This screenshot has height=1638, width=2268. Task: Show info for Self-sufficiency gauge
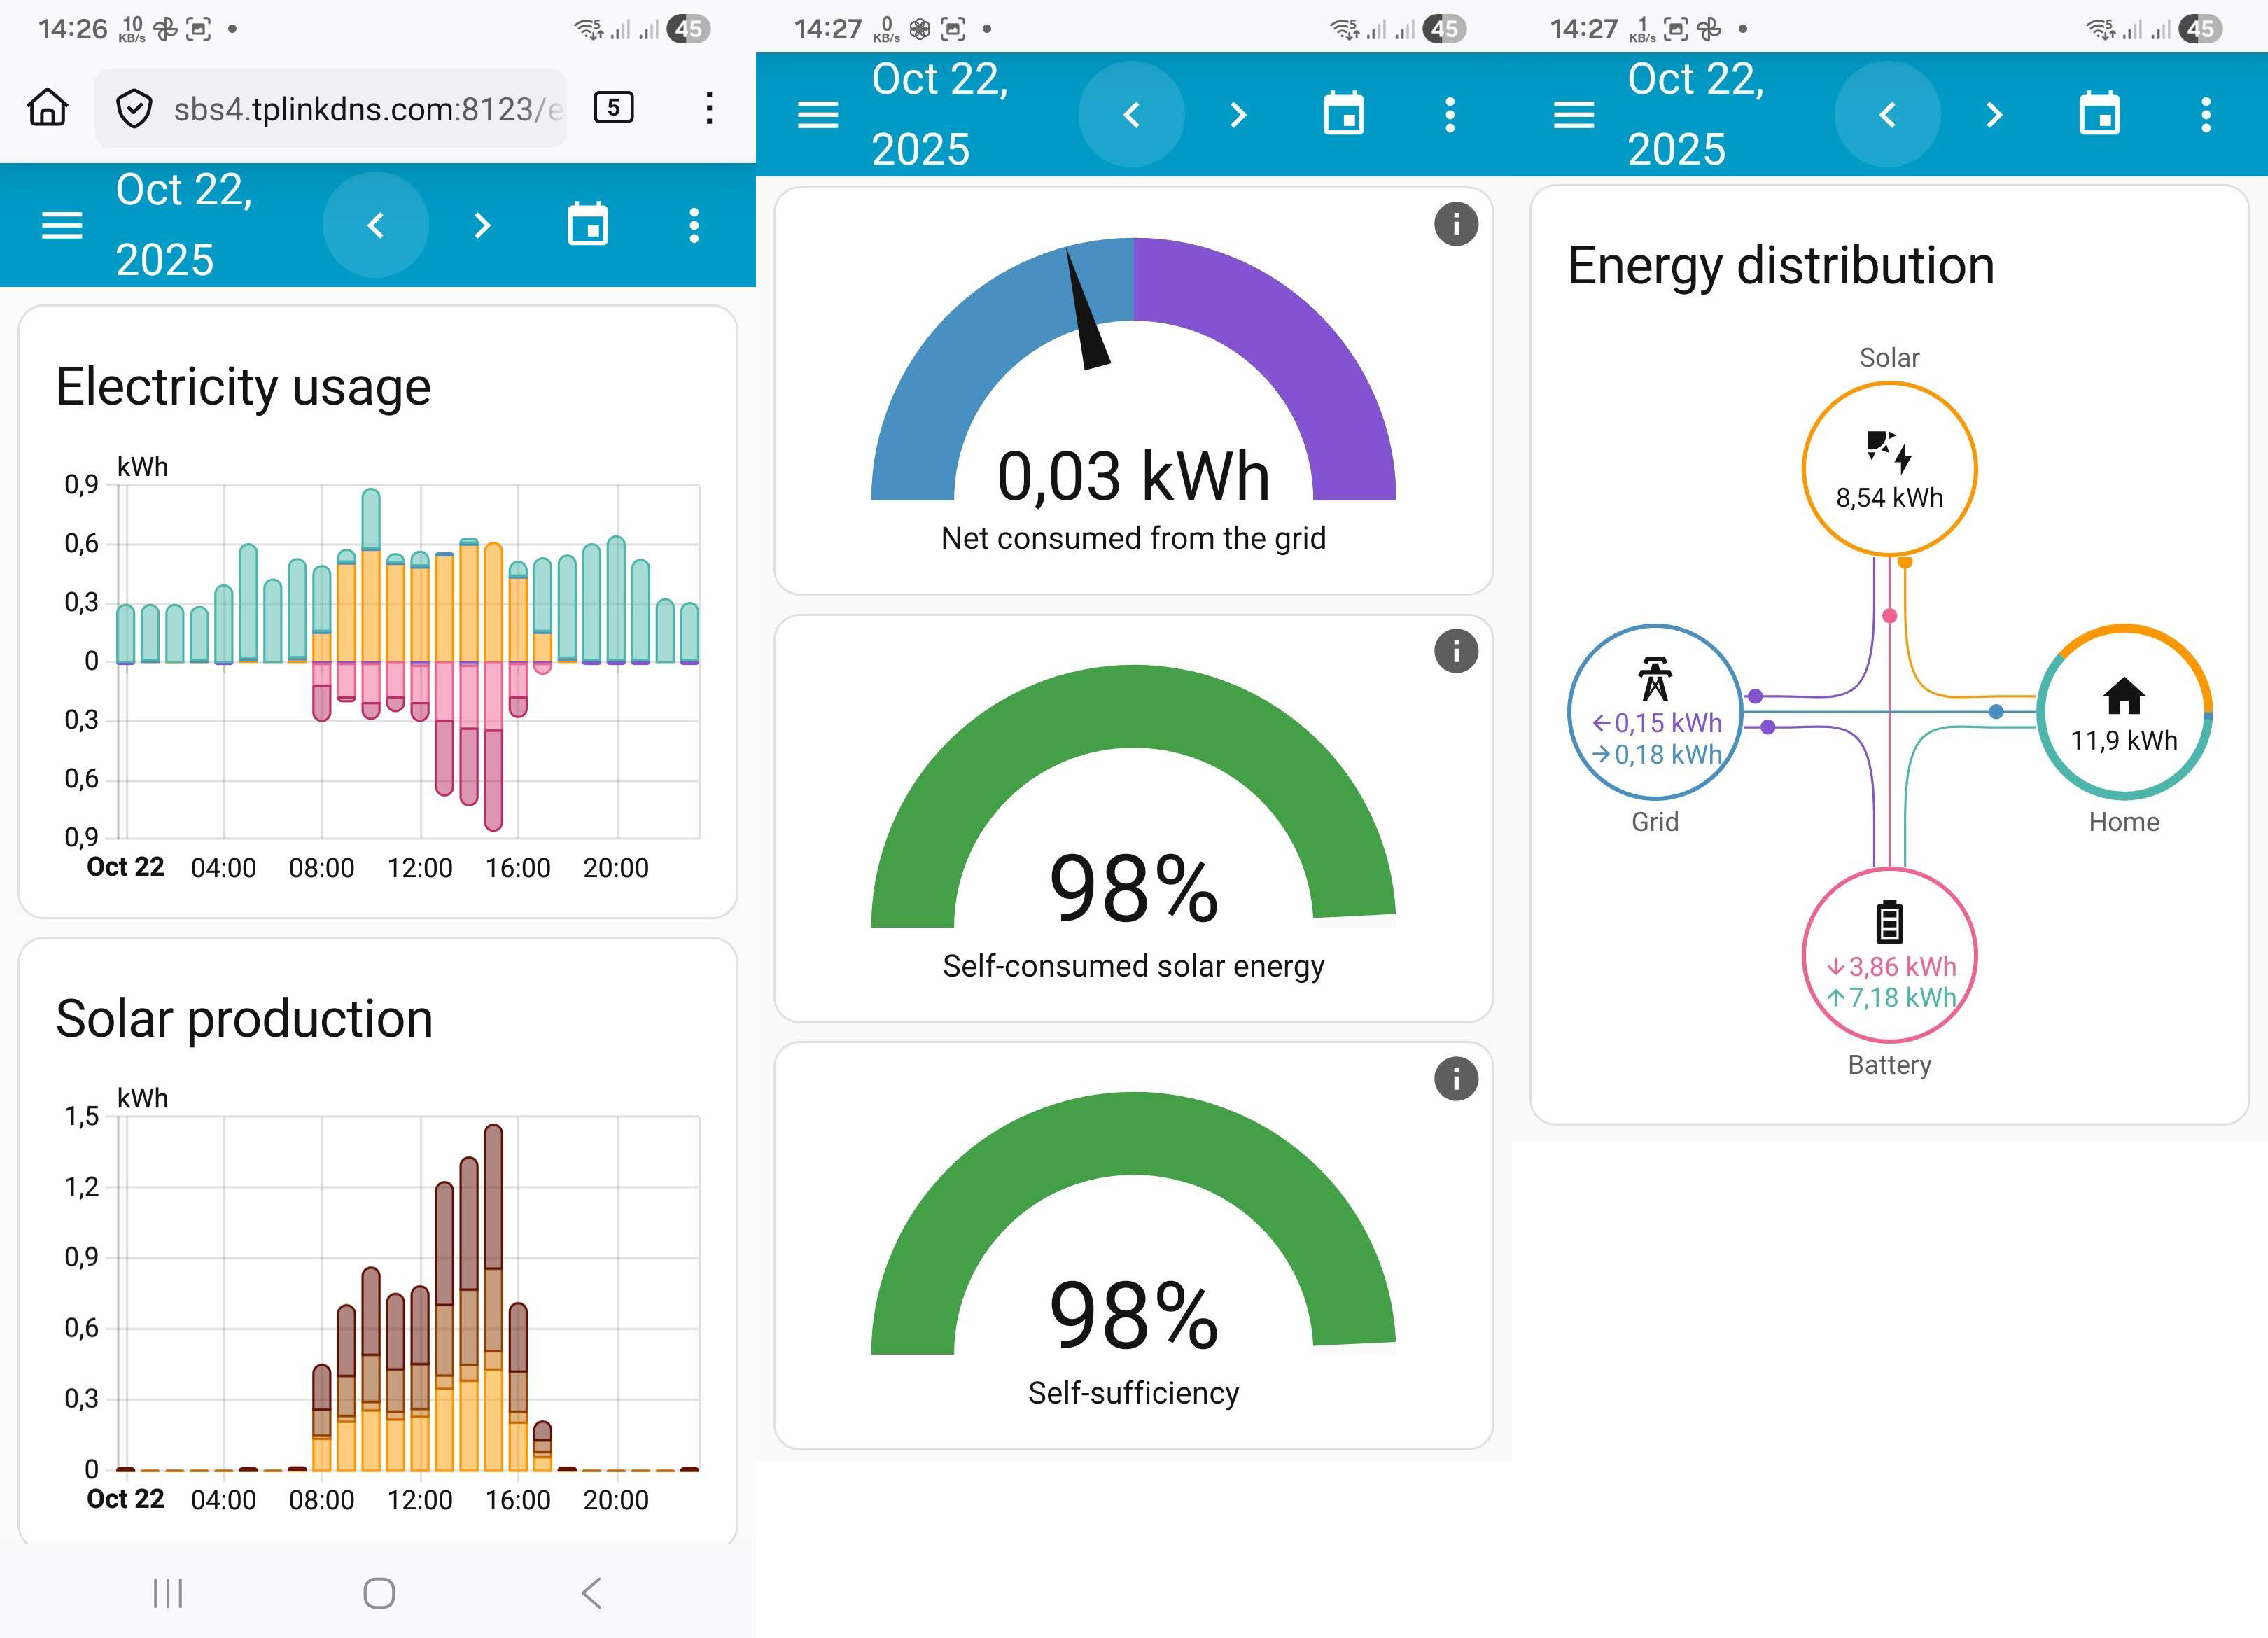tap(1456, 1079)
